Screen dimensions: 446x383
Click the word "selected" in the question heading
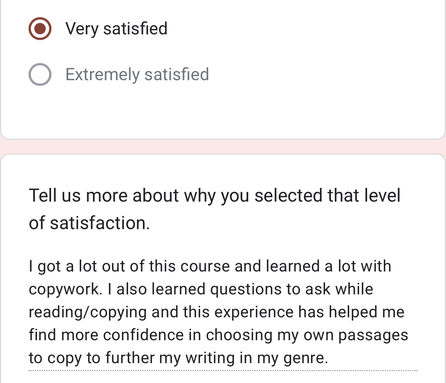pos(288,196)
